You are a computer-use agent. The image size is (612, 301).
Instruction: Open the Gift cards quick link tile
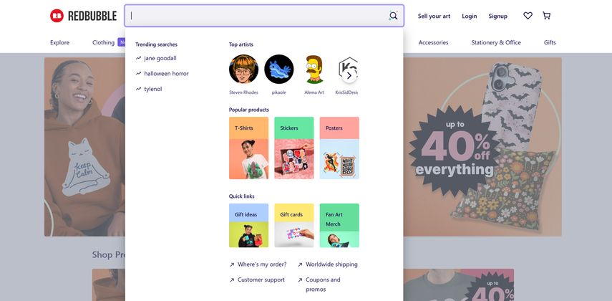(x=294, y=225)
